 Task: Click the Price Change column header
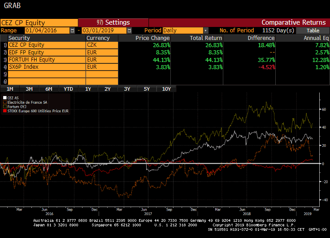pyautogui.click(x=144, y=38)
